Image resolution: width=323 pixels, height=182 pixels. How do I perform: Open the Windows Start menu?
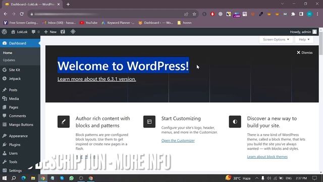click(5, 178)
